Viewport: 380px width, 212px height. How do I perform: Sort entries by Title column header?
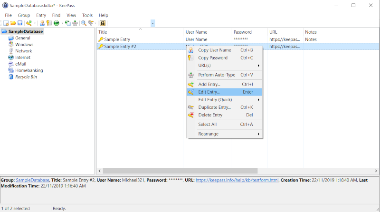[x=140, y=32]
